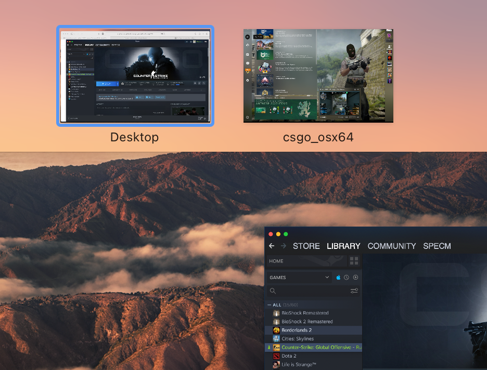Viewport: 487px width, 370px height.
Task: Click the Borderlands 2 game icon
Action: pyautogui.click(x=276, y=330)
